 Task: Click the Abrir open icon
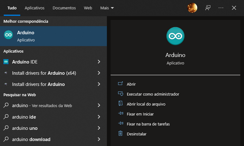121,84
